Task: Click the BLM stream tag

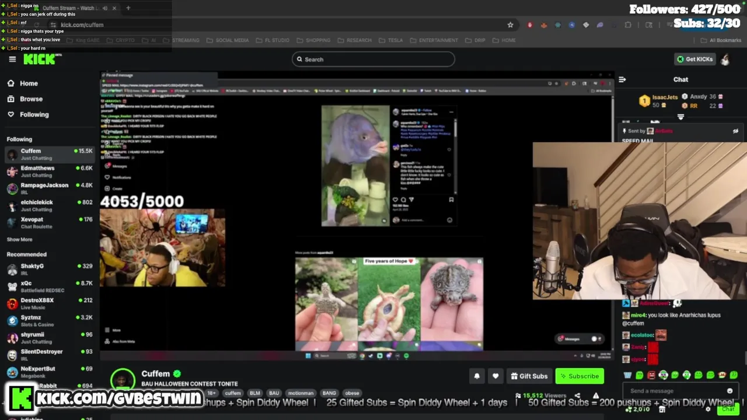Action: click(x=254, y=393)
